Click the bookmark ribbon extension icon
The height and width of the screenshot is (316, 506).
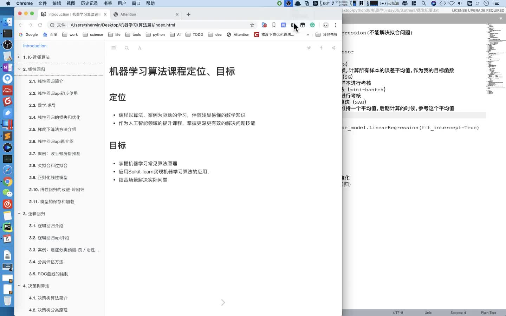click(274, 25)
